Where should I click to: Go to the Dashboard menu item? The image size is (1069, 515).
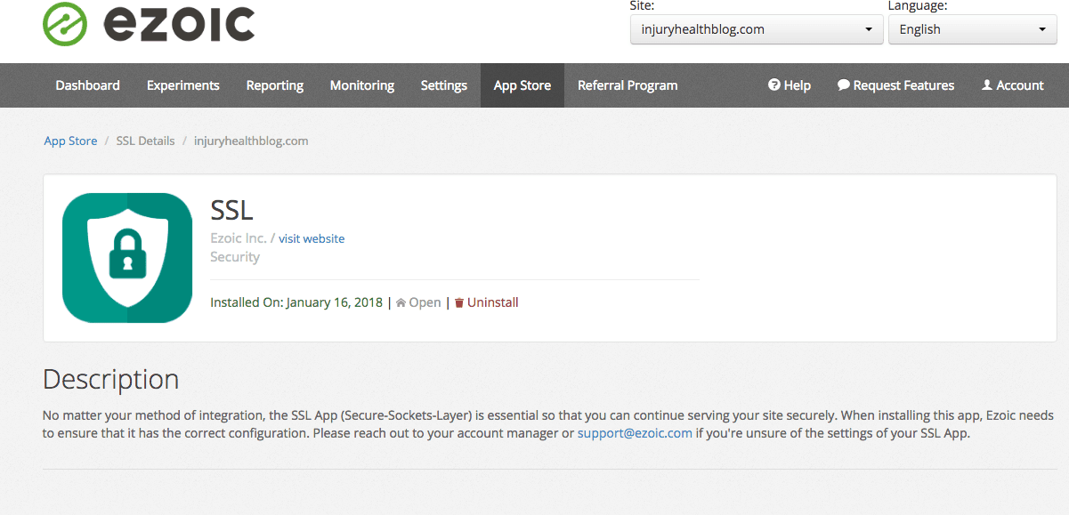[x=87, y=85]
